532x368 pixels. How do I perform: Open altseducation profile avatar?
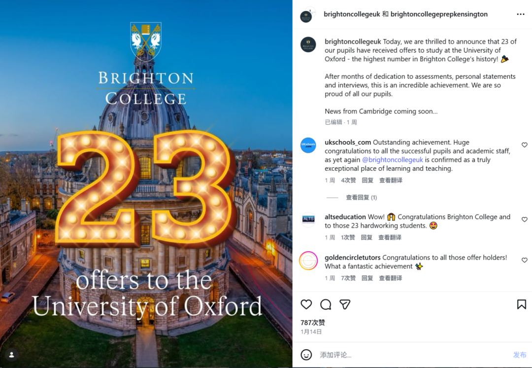pyautogui.click(x=308, y=219)
